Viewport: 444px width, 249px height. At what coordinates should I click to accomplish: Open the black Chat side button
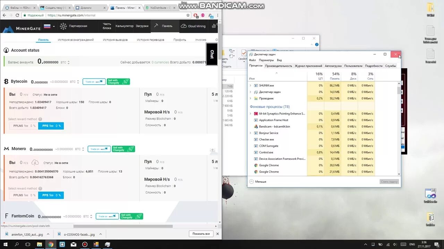click(x=212, y=54)
